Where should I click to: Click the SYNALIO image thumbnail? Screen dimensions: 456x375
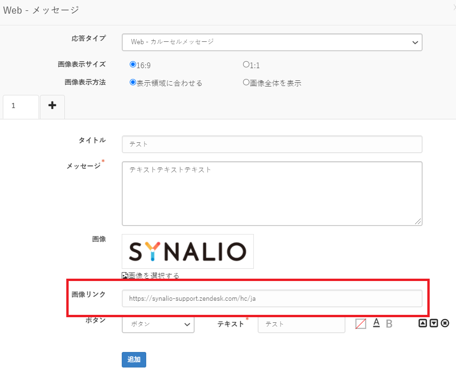(x=188, y=251)
